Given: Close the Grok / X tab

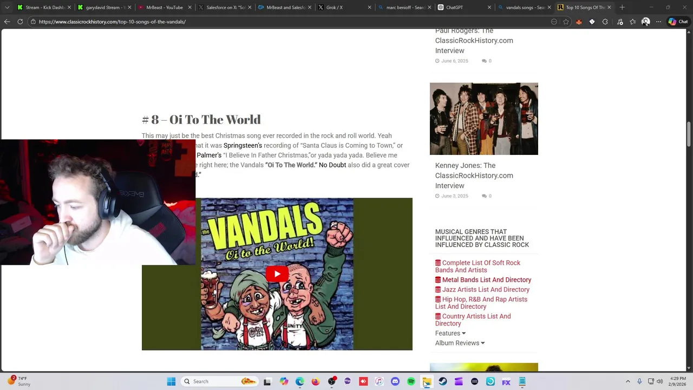Looking at the screenshot, I should point(369,8).
